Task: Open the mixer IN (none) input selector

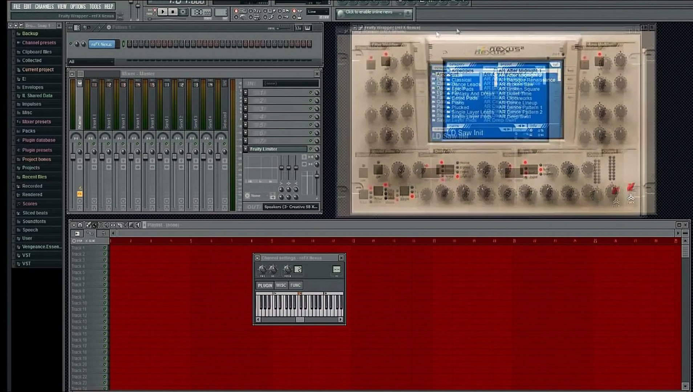Action: (291, 83)
